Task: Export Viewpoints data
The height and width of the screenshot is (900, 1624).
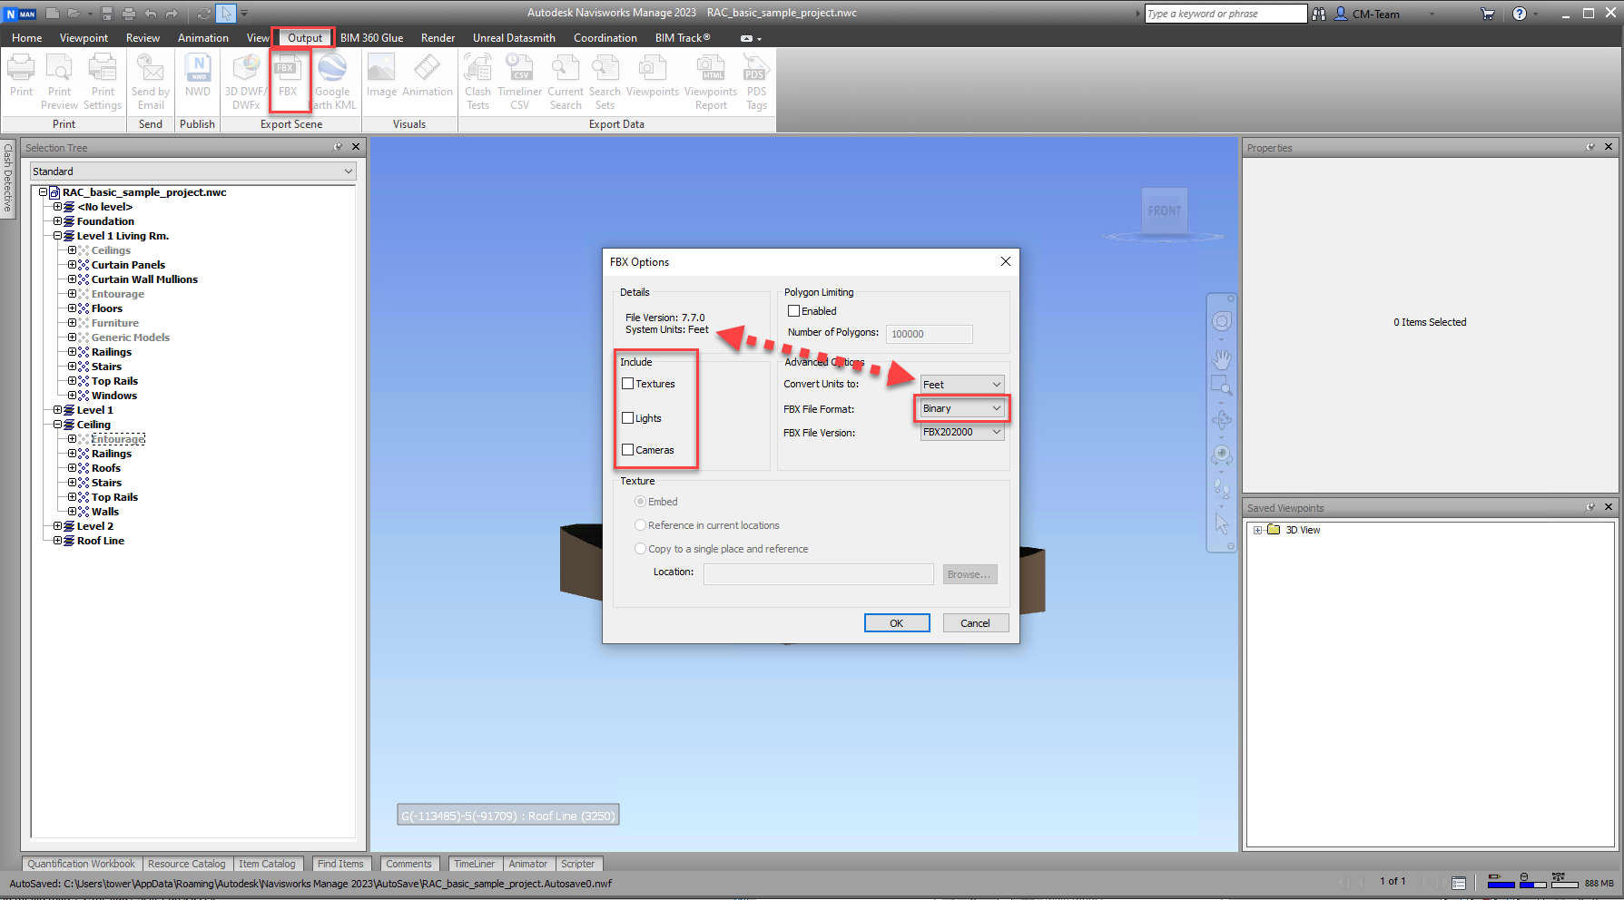Action: point(652,74)
